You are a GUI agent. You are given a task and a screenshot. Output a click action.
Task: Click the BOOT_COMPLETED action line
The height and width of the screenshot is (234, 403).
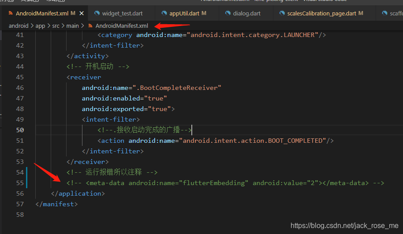215,141
